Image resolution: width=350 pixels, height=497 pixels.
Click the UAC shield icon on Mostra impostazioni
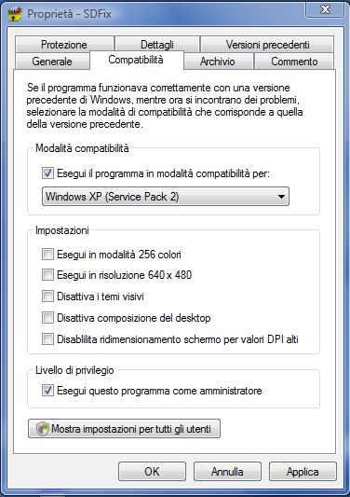(43, 429)
